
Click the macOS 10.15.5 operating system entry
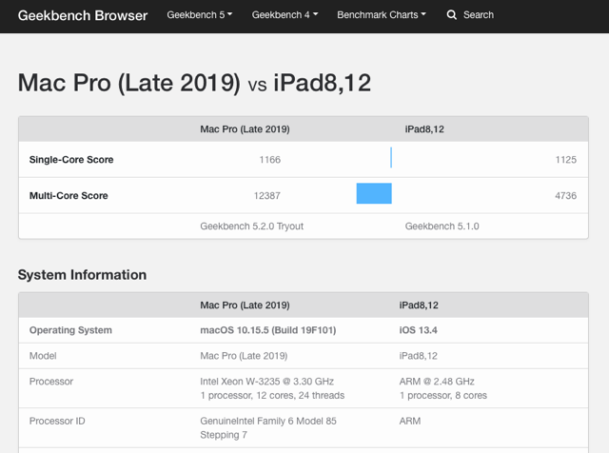[268, 330]
